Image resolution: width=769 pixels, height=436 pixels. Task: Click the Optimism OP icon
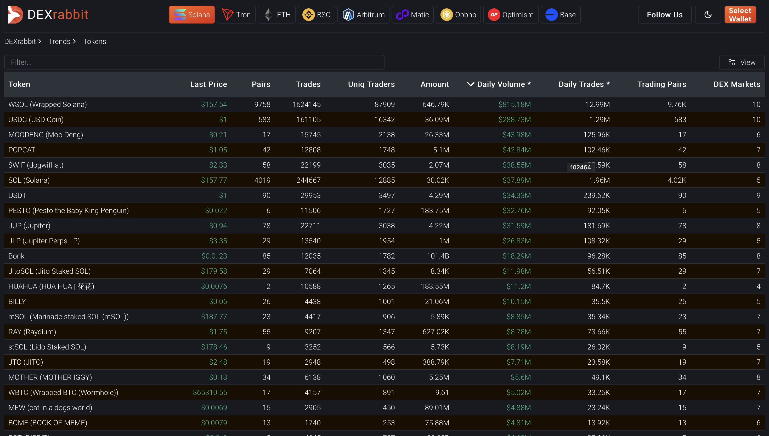click(494, 15)
